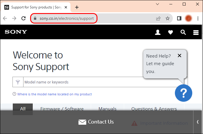Open a new browser tab

click(77, 7)
